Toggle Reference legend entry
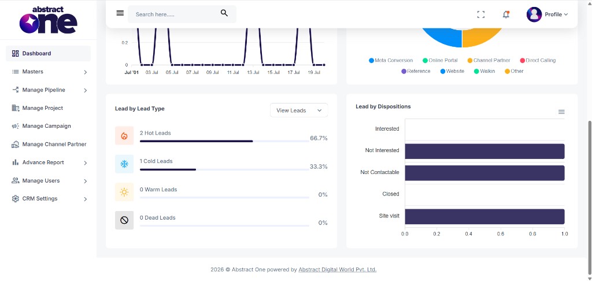Viewport: 592px width, 281px height. point(416,71)
